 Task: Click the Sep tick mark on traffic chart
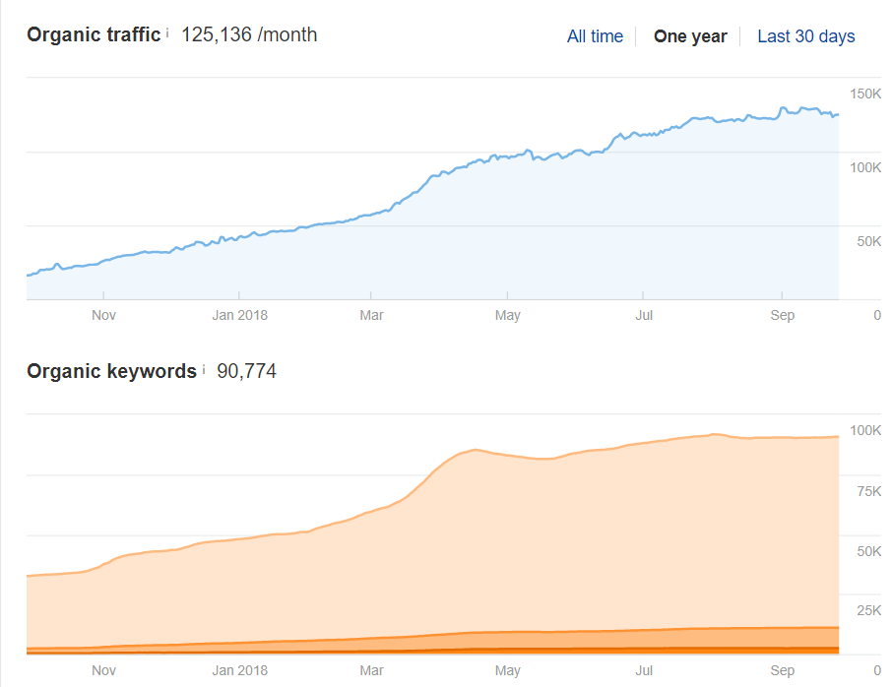(782, 295)
